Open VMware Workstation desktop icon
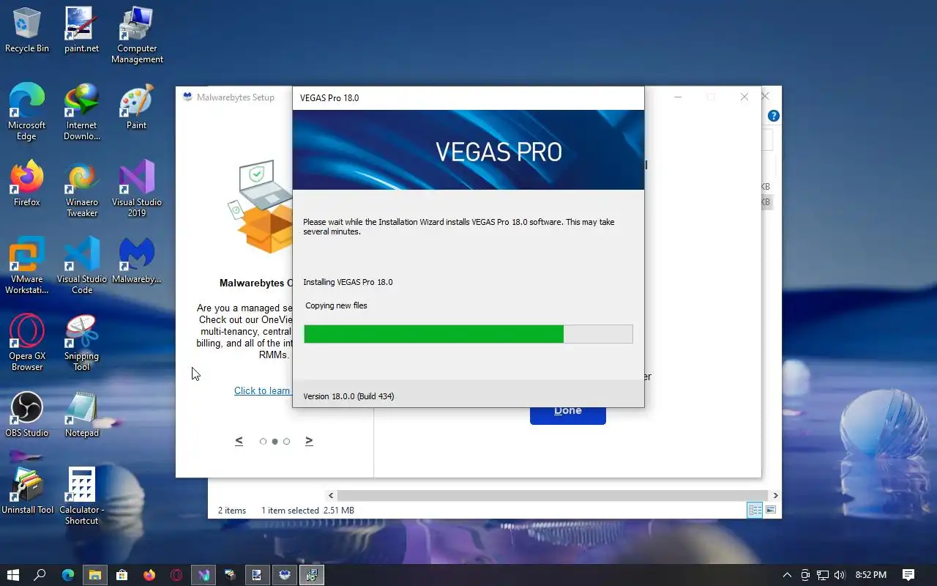 27,265
